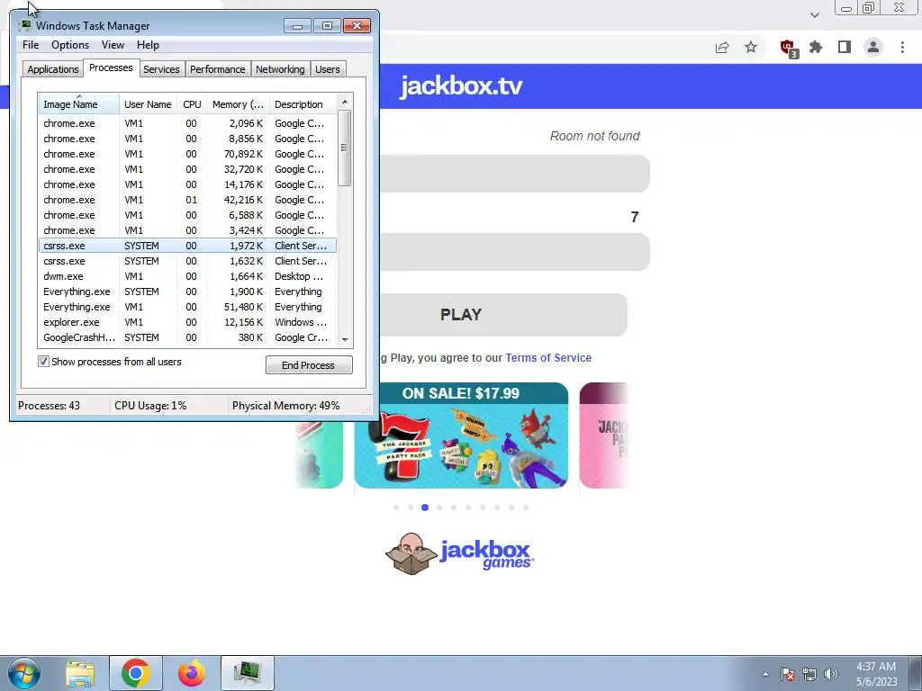Viewport: 922px width, 691px height.
Task: Click the Processes: 43 status entry
Action: click(x=49, y=406)
